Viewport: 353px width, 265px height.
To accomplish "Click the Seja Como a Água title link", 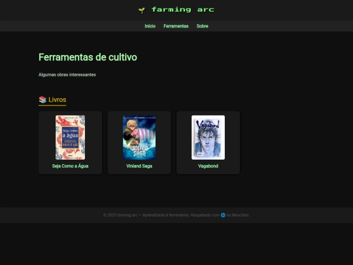I will click(70, 166).
